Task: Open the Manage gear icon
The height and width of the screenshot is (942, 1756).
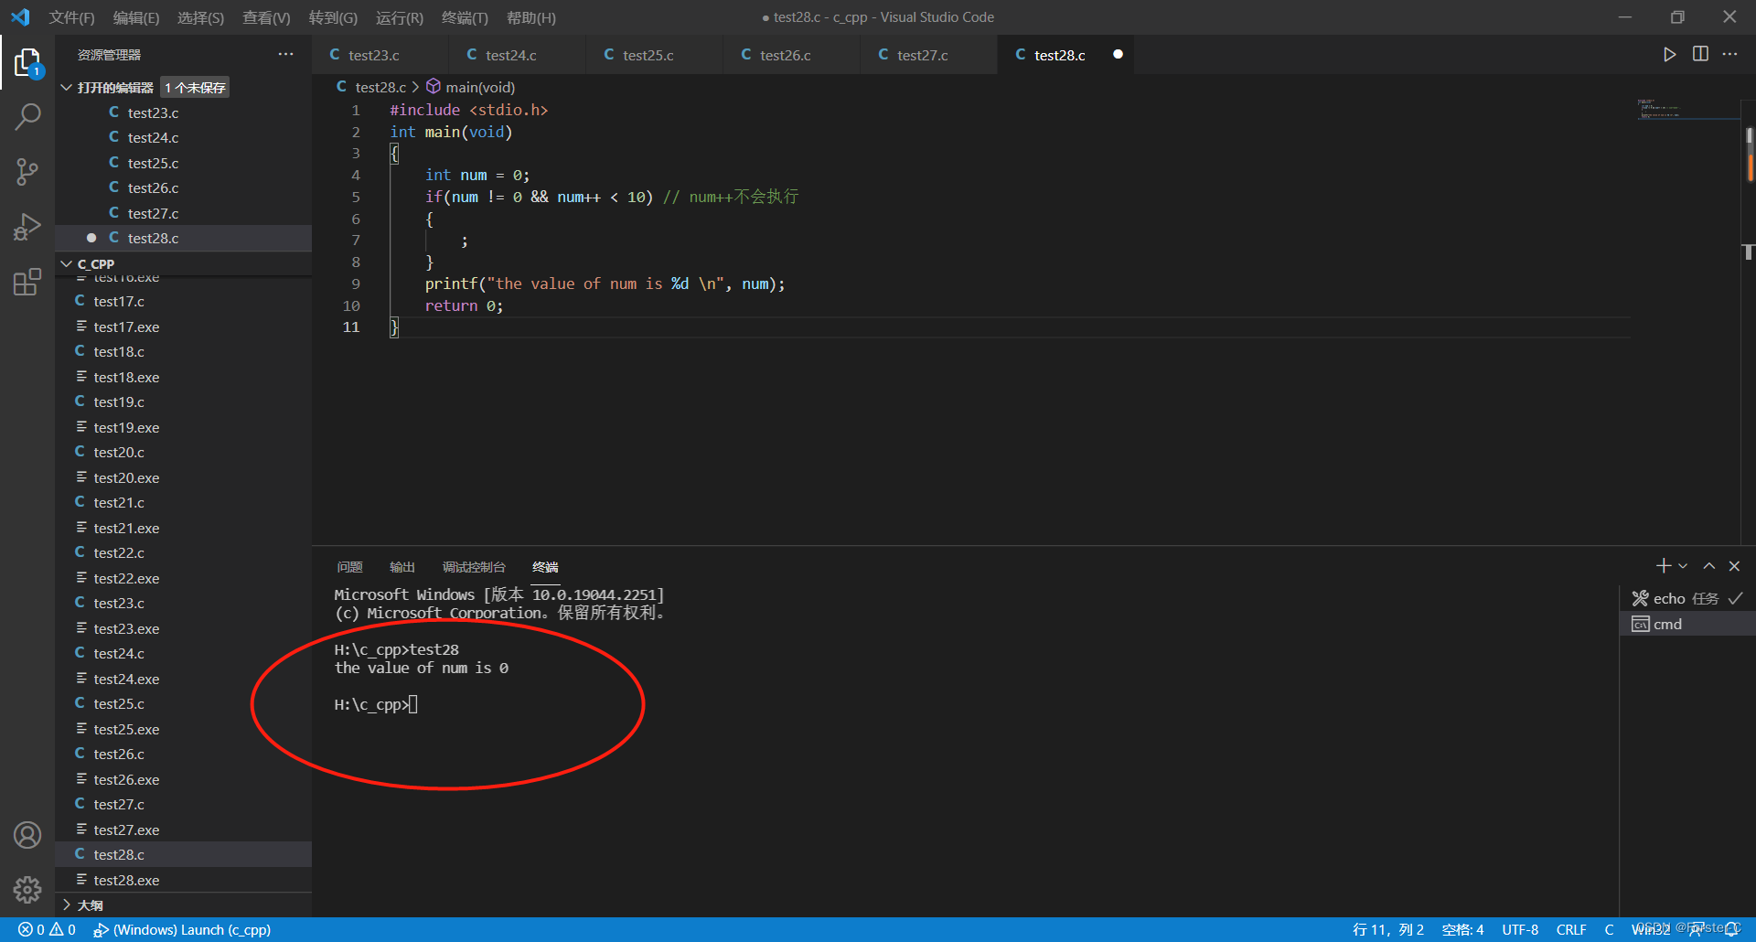Action: 27,889
